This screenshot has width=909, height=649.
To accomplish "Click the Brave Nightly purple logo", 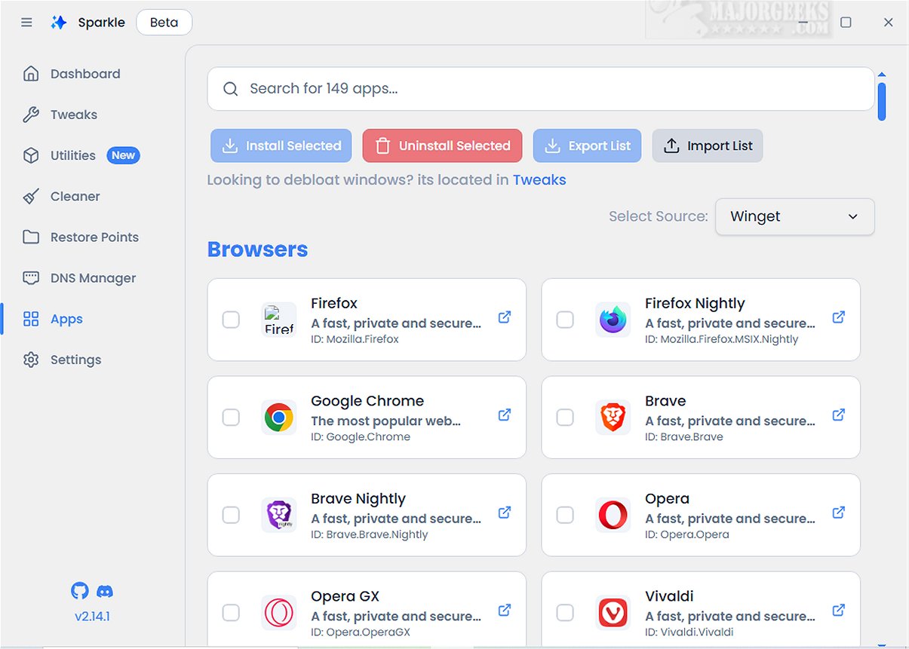I will [279, 515].
